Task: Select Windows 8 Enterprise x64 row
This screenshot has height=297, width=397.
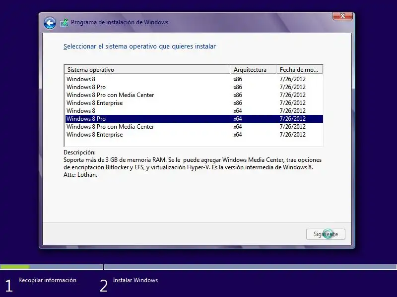Action: tap(194, 134)
